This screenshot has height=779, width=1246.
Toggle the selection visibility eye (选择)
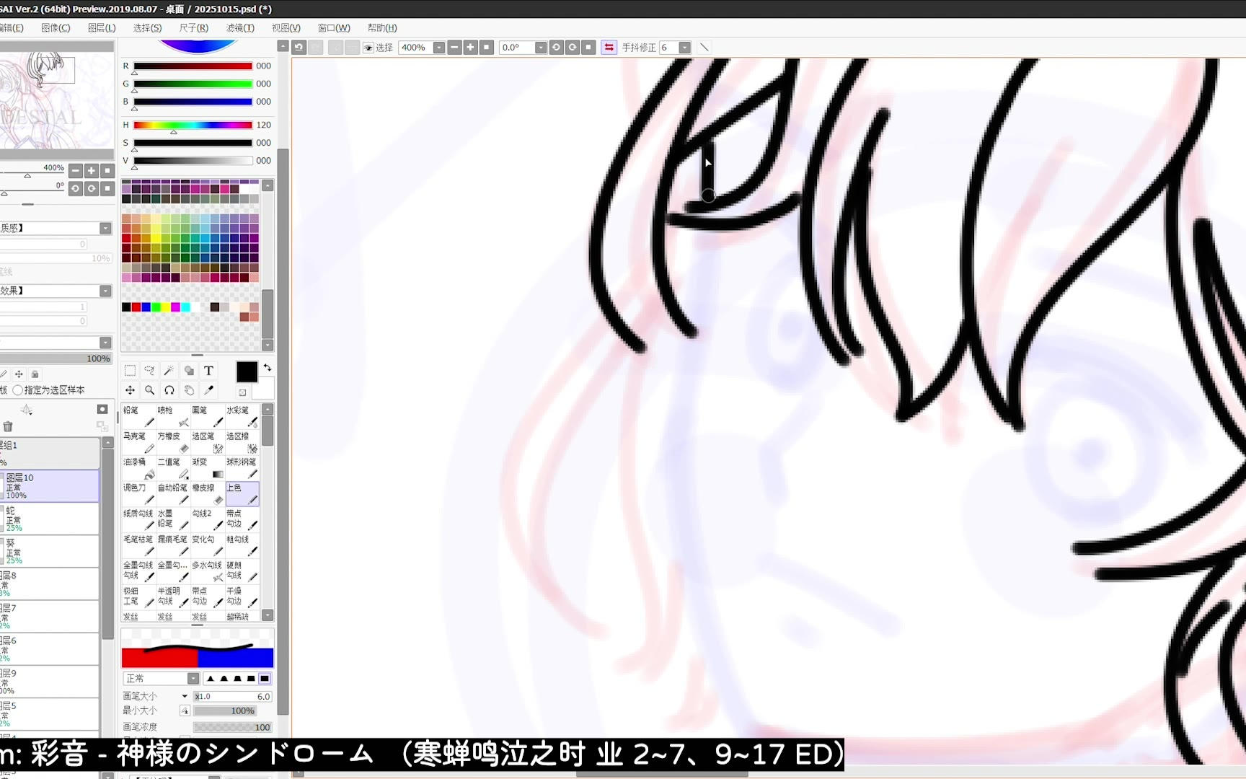pos(368,48)
